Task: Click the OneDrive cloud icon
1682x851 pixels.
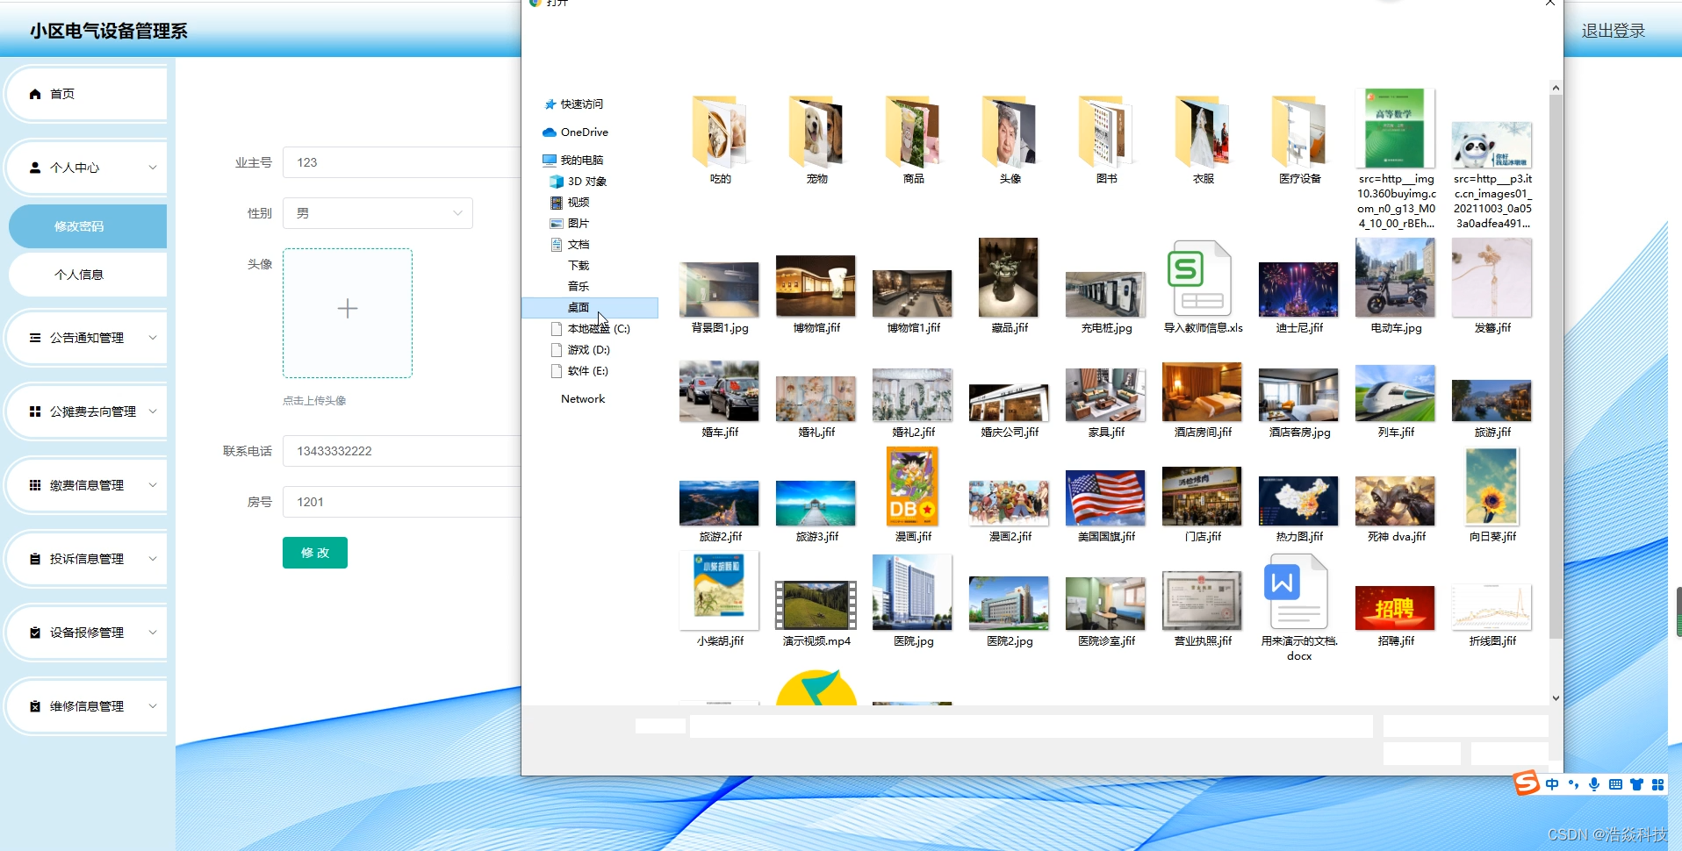Action: (x=550, y=132)
